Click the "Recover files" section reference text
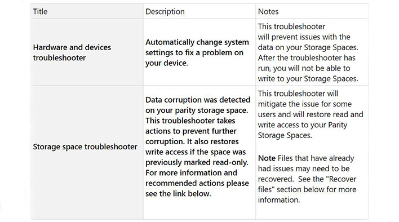 coord(307,184)
